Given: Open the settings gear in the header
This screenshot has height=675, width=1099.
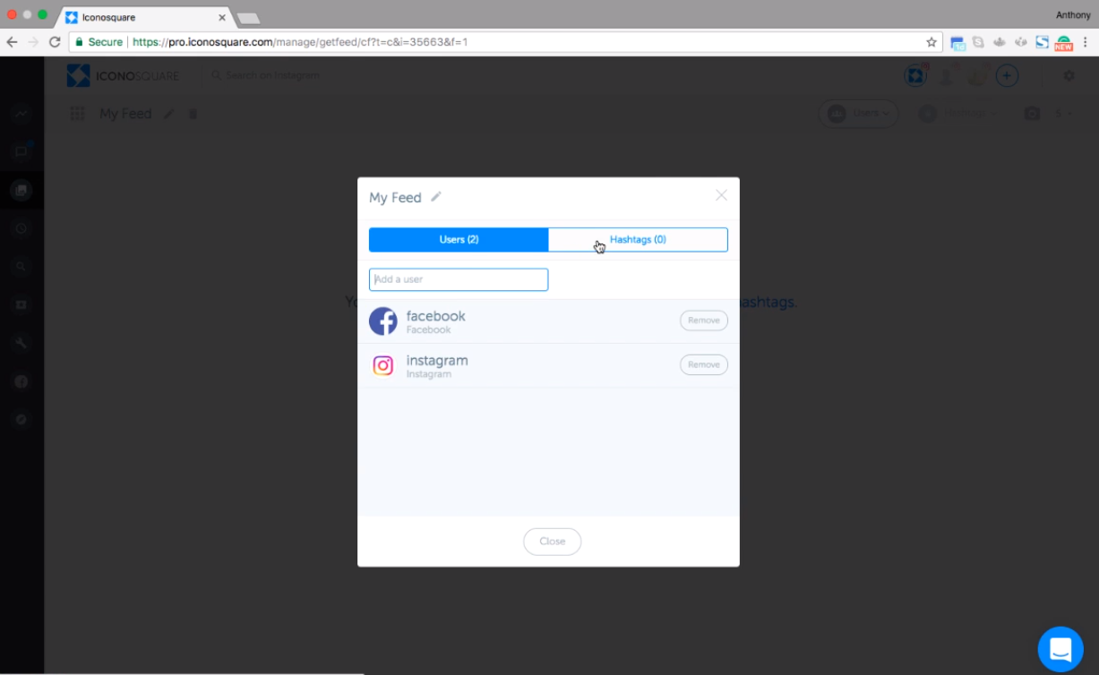Looking at the screenshot, I should pos(1069,75).
